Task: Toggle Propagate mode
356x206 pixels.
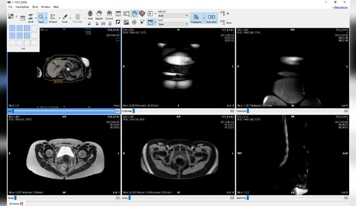Action: pos(196,18)
